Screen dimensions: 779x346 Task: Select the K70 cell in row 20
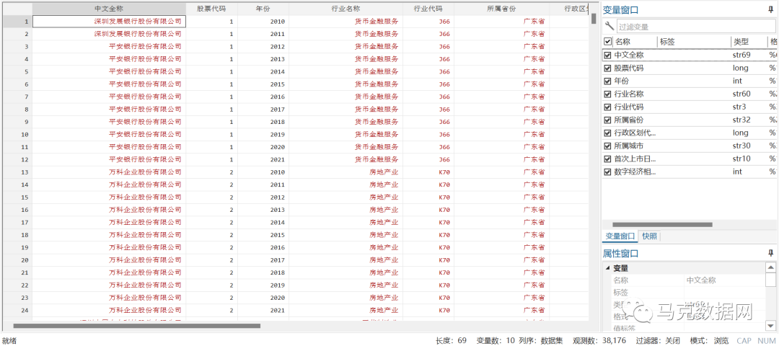tap(428, 259)
